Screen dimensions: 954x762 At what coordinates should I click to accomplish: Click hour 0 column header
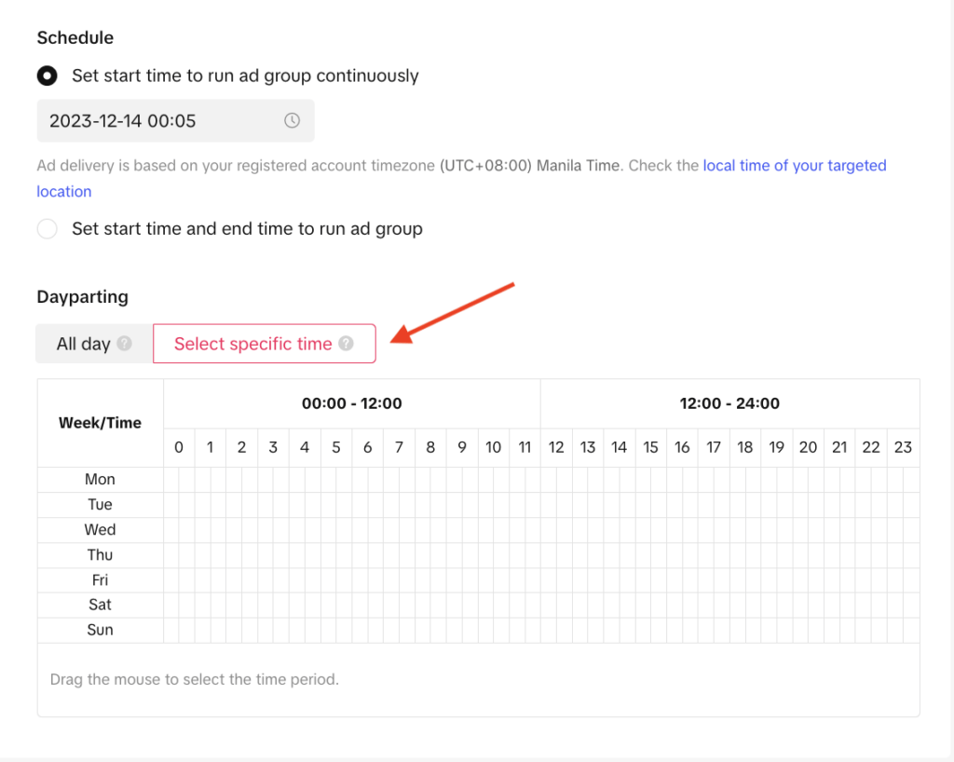click(179, 447)
